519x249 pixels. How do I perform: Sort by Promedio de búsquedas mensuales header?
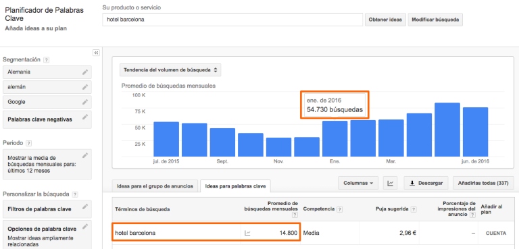click(271, 206)
